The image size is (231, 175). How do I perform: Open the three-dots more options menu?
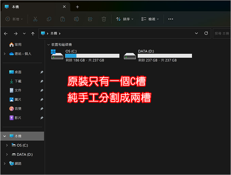171,19
